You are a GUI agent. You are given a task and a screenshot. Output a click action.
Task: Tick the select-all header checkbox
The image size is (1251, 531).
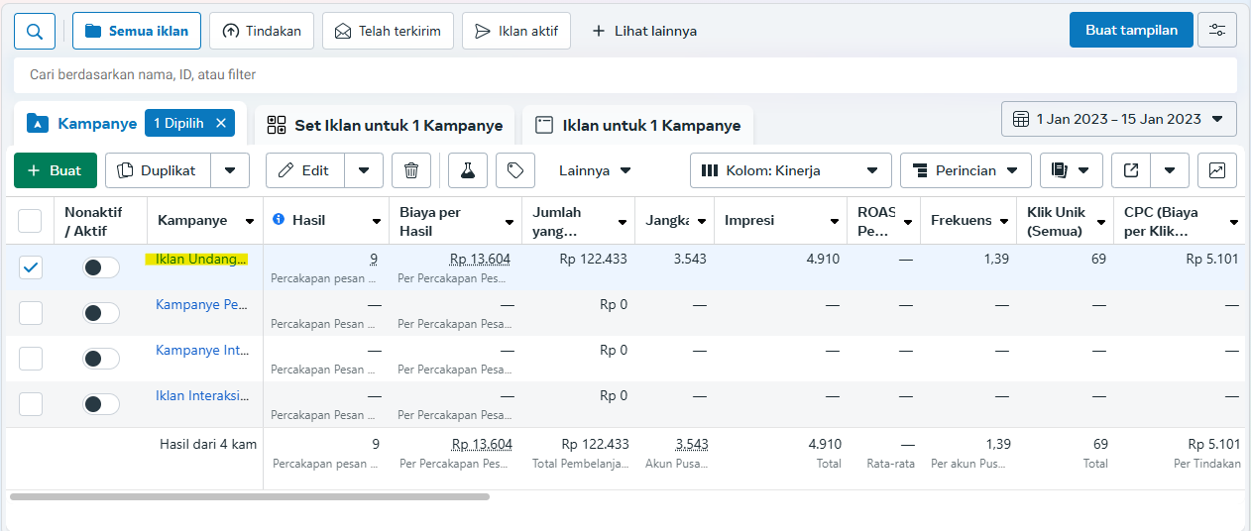click(x=31, y=220)
